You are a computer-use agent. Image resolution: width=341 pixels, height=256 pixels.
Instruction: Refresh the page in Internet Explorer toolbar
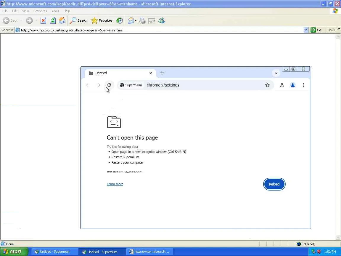pyautogui.click(x=53, y=20)
